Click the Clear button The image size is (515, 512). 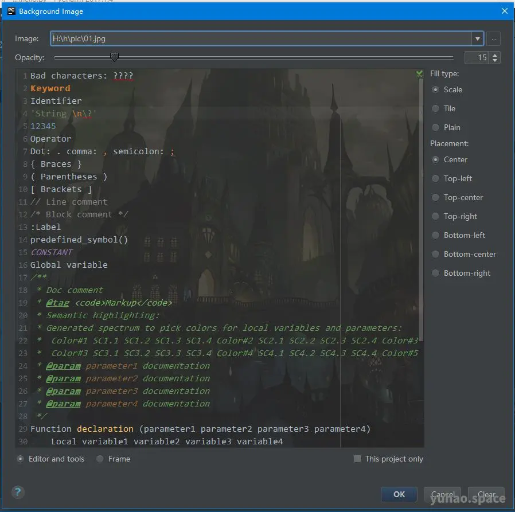[x=486, y=494]
